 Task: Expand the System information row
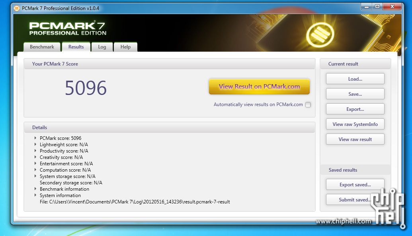[35, 195]
